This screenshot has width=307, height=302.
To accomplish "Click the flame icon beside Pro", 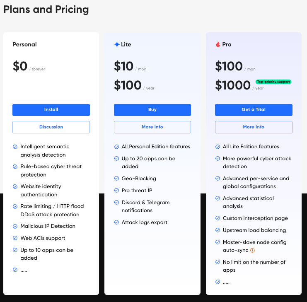I will (218, 44).
